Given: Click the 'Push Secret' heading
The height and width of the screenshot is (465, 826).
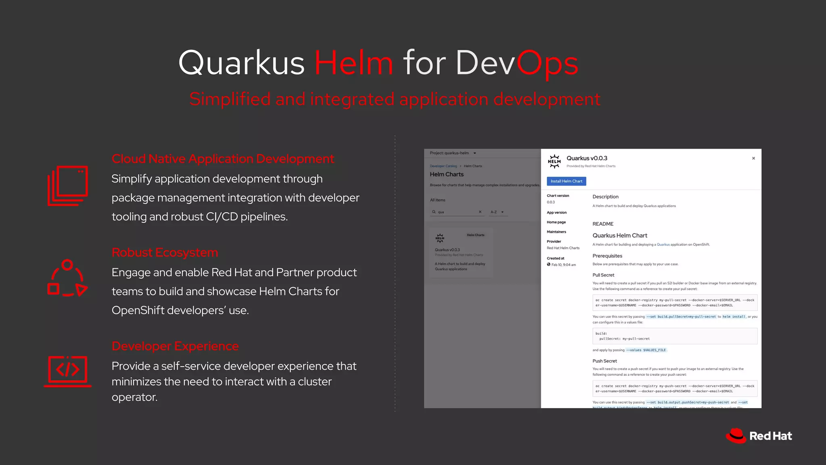Looking at the screenshot, I should coord(605,361).
